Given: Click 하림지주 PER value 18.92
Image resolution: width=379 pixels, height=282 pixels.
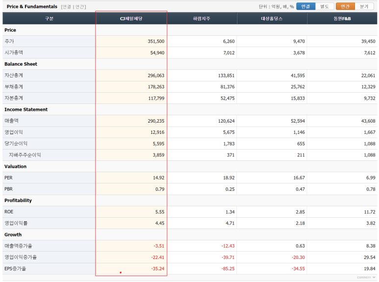Looking at the screenshot, I should click(x=229, y=178).
